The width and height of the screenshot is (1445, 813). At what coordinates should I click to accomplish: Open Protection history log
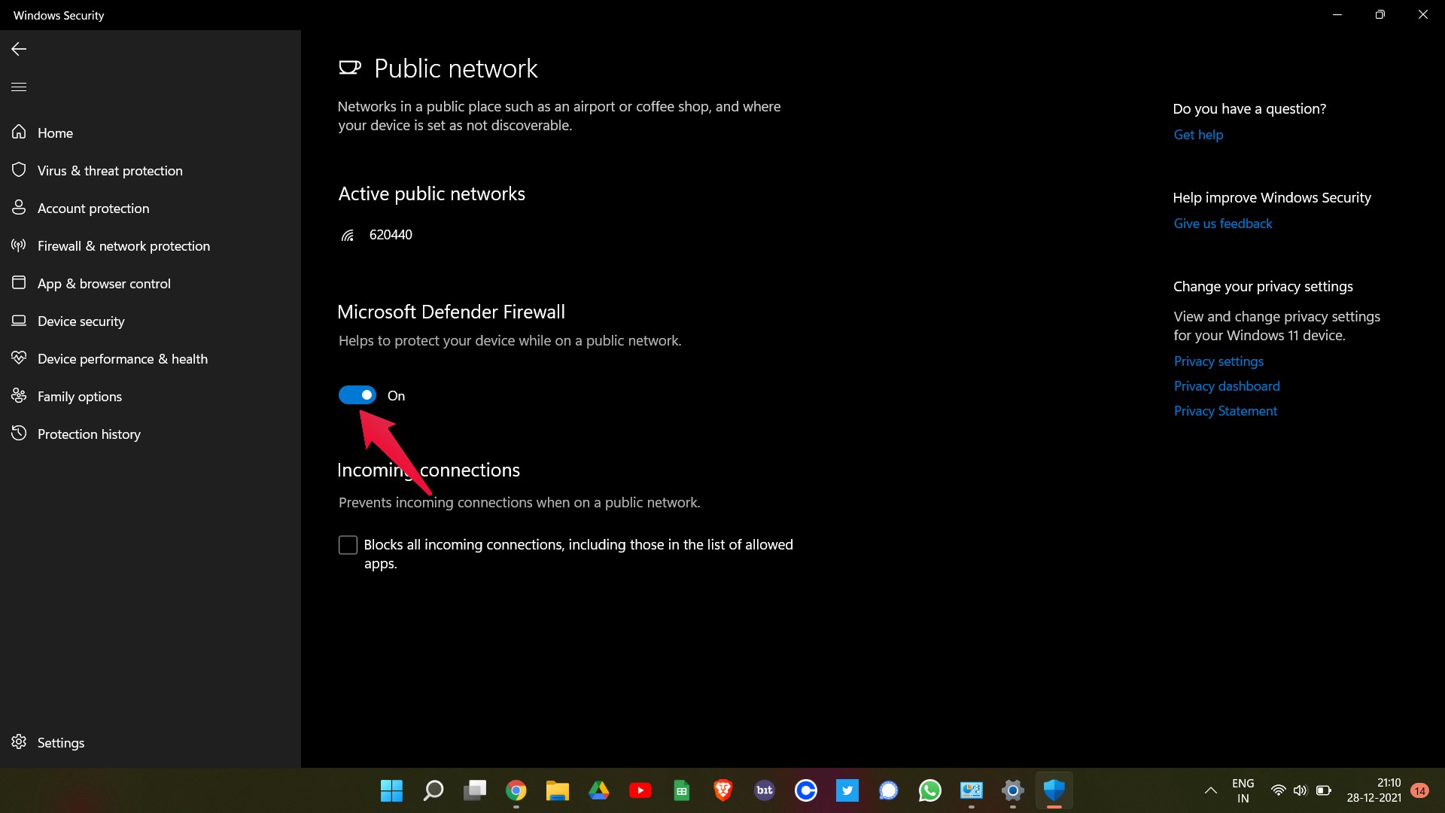[88, 434]
